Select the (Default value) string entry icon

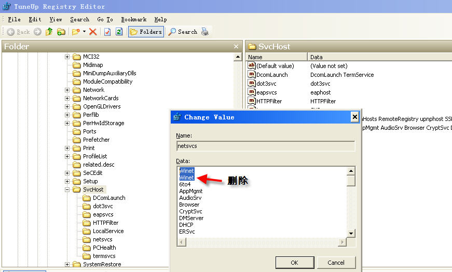(x=252, y=65)
